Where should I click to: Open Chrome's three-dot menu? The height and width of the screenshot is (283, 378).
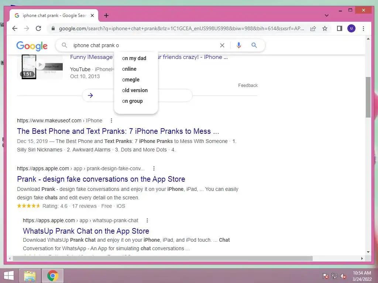click(363, 28)
